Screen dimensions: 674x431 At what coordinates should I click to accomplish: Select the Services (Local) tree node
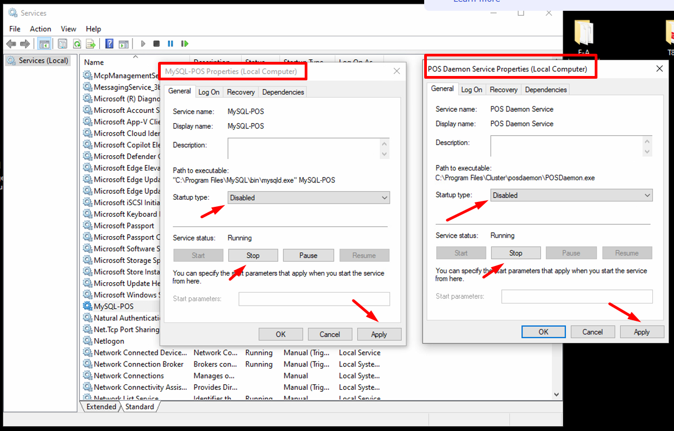pyautogui.click(x=38, y=61)
